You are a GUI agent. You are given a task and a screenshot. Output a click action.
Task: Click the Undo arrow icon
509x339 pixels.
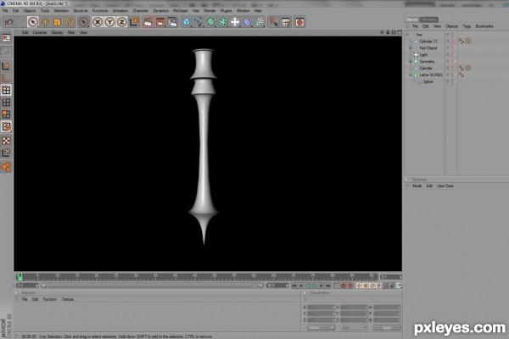(8, 22)
